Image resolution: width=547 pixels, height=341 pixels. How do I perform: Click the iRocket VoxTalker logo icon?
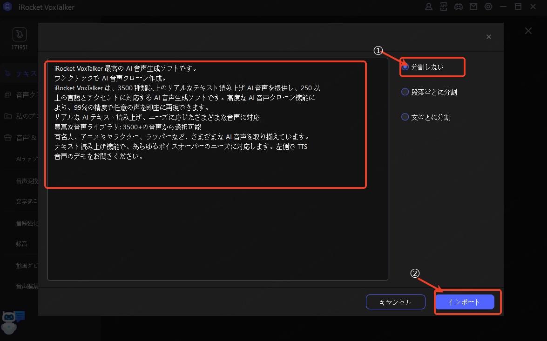tap(7, 7)
